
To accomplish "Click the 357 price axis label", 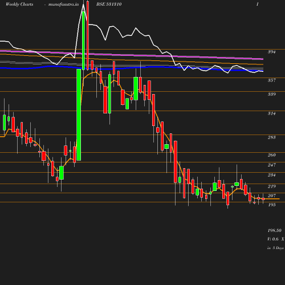I will coord(271,80).
